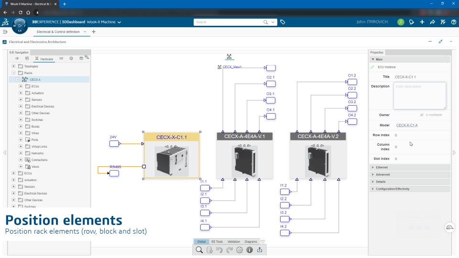Click the gear tab icon in E/E Navigation
Screen dimensions: 459x258
pyautogui.click(x=71, y=58)
